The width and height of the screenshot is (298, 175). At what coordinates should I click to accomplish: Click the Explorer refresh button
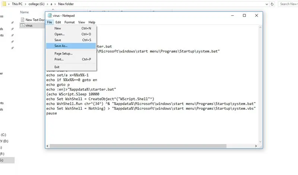tap(272, 4)
